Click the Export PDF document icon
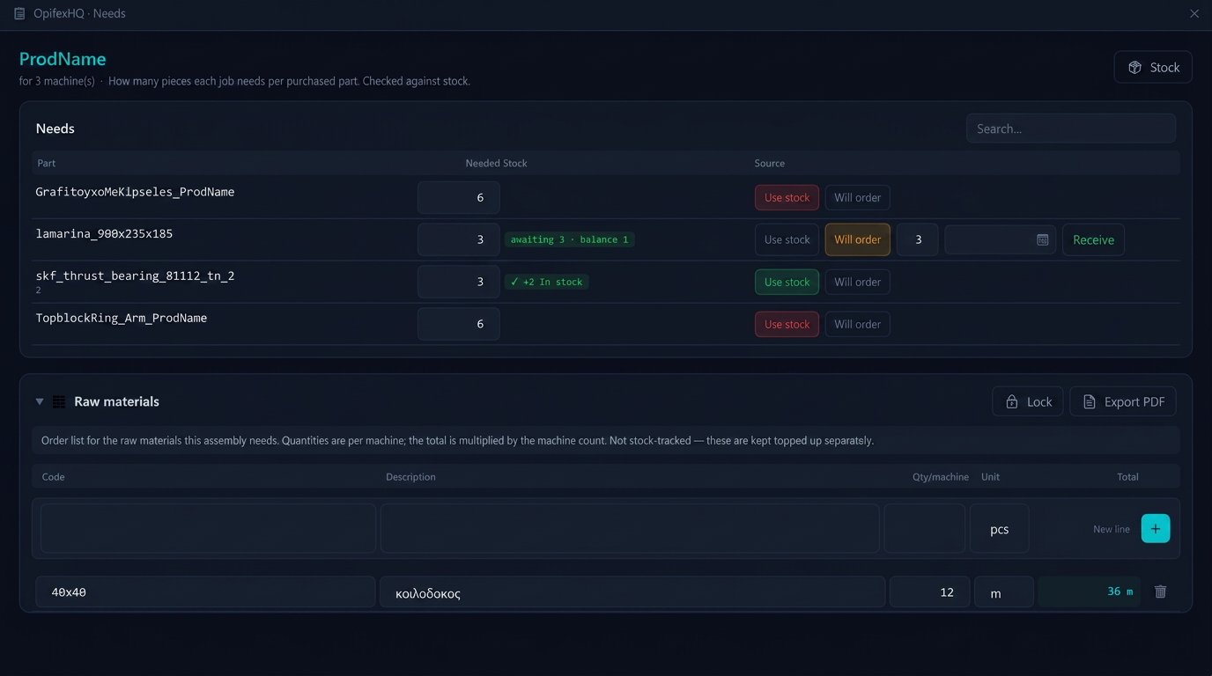The image size is (1212, 676). point(1089,401)
